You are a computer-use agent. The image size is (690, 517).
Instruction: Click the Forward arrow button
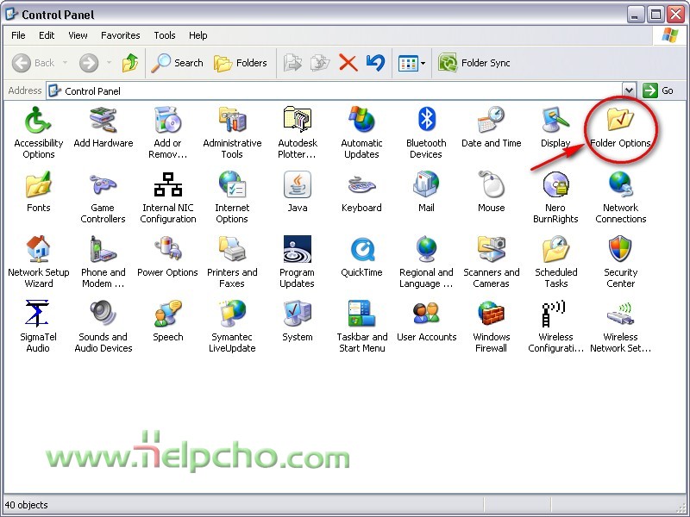(89, 63)
